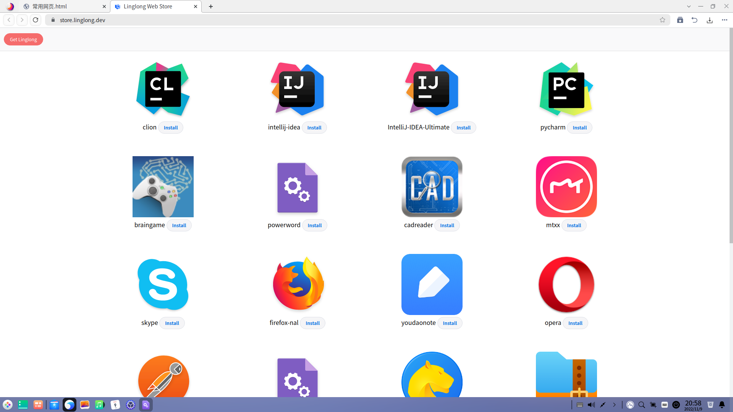
Task: Click the zip archive folder icon
Action: coord(566,375)
